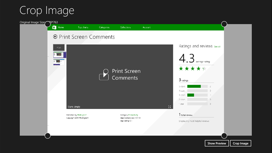Open the Top charts menu

pos(83,27)
